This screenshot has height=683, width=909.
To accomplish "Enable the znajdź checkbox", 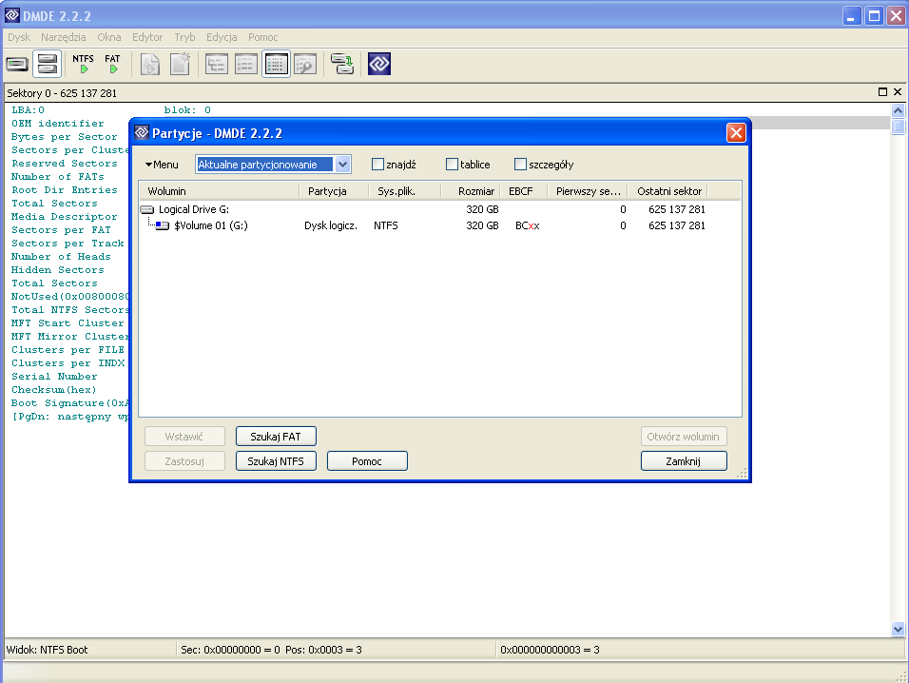I will [x=377, y=165].
